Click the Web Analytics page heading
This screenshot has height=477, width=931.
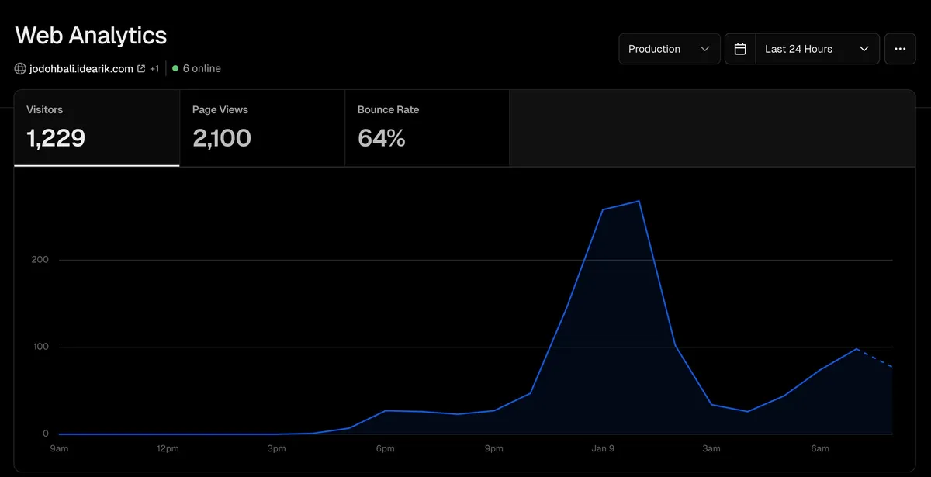point(91,35)
